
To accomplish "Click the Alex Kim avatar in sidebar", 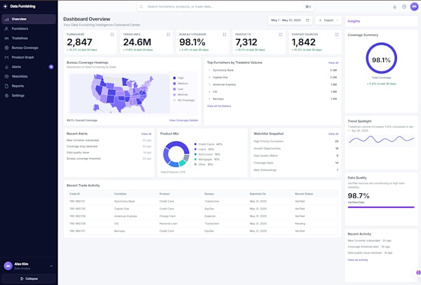I will (x=8, y=266).
